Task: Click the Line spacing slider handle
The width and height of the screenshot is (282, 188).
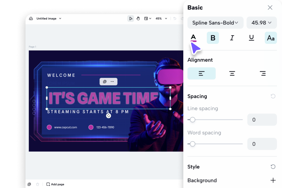Action: coord(192,120)
